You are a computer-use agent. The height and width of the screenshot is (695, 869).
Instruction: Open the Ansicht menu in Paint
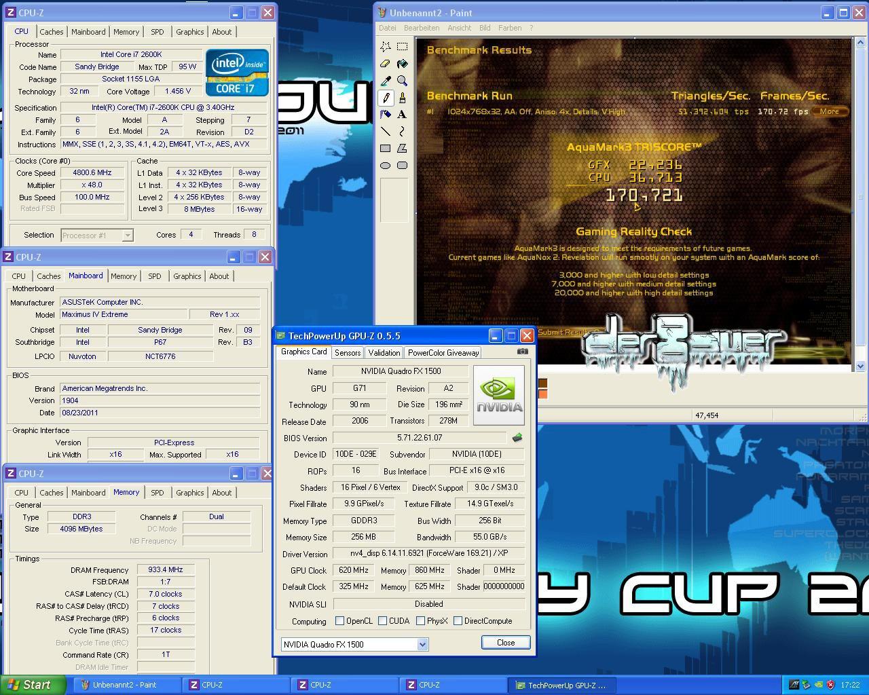pyautogui.click(x=460, y=28)
